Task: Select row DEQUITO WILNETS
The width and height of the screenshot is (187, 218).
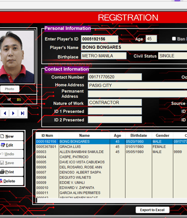Action: coord(111,178)
